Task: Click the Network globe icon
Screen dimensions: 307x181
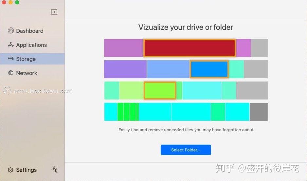Action: (11, 73)
